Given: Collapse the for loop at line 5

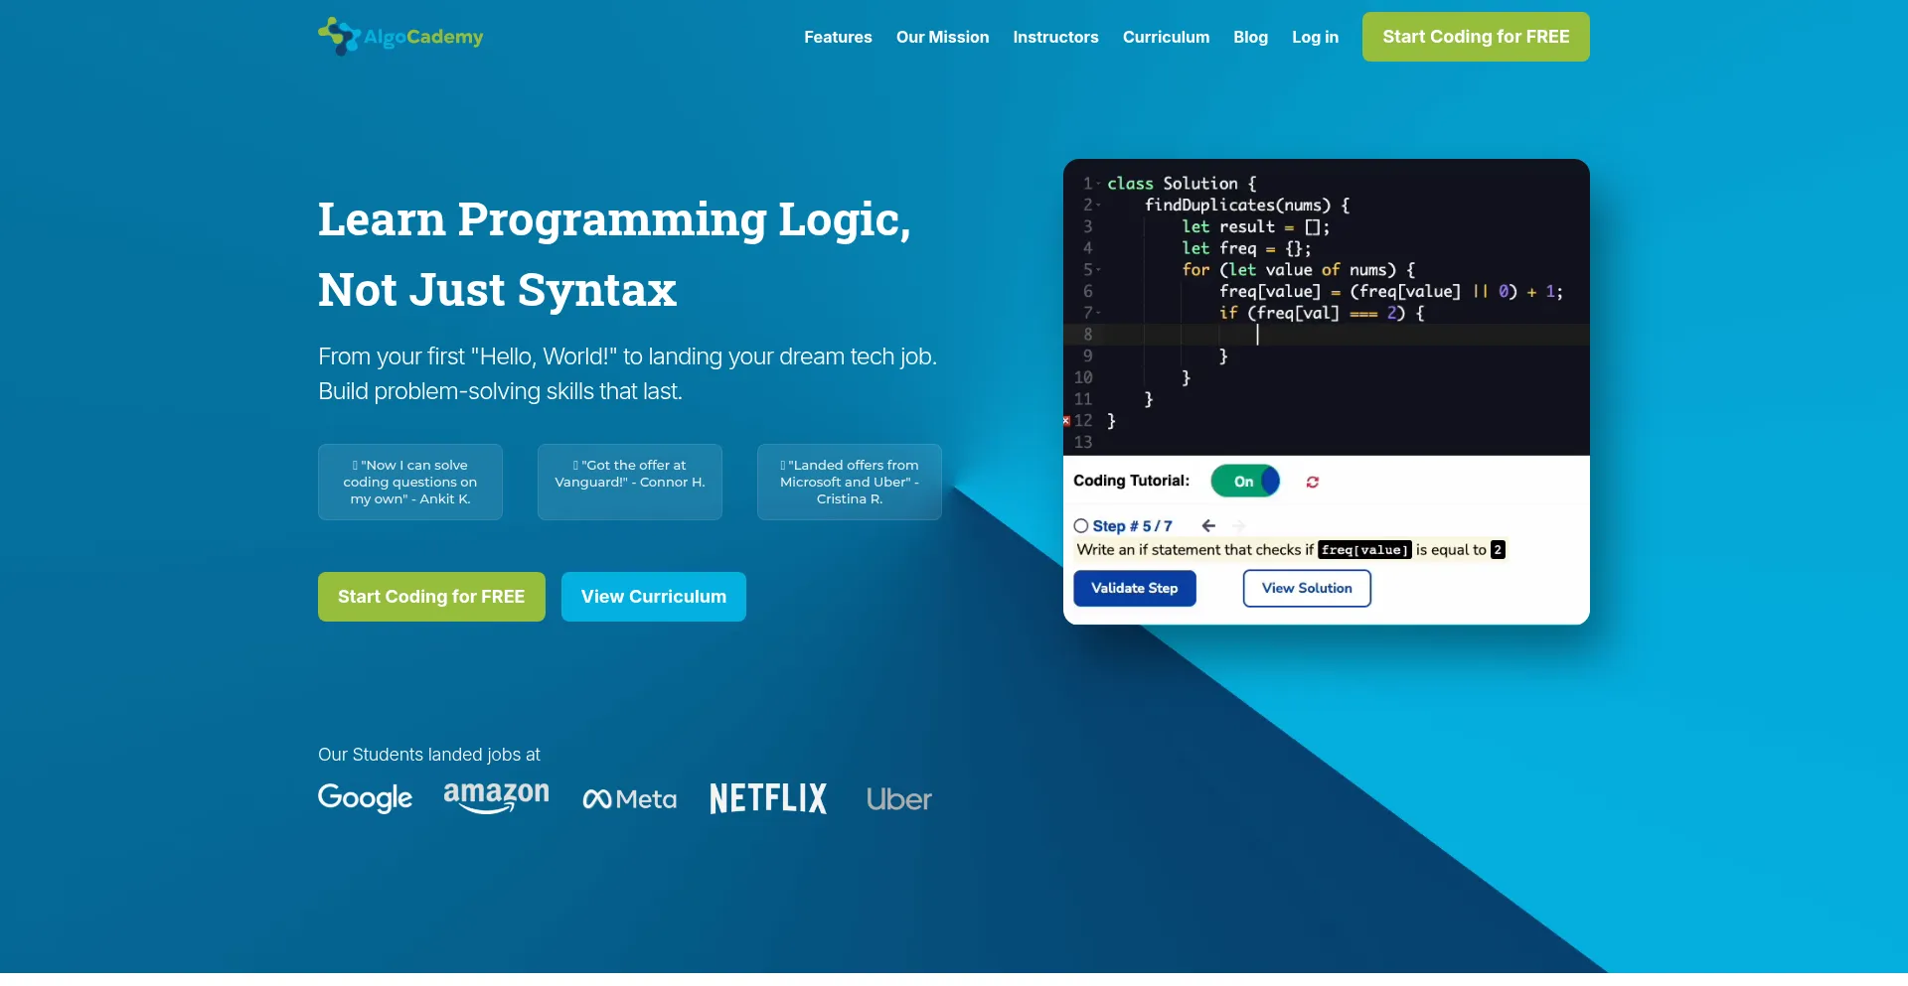Looking at the screenshot, I should point(1098,270).
